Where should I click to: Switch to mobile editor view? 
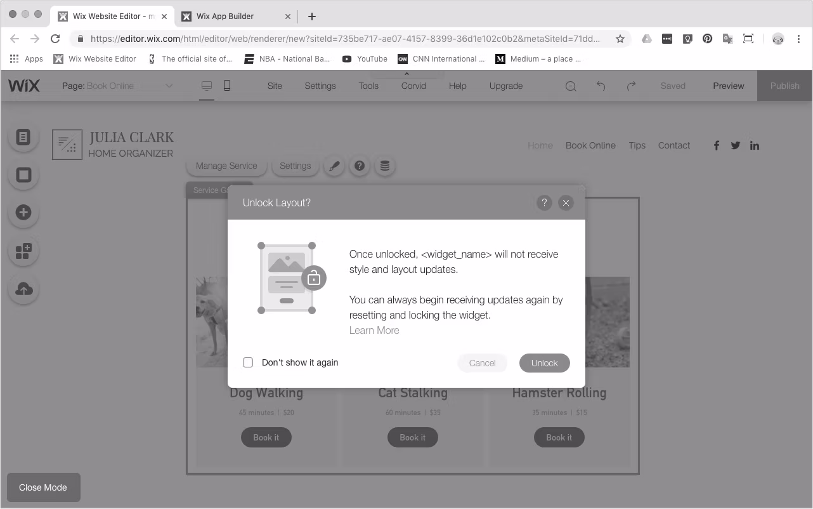pos(227,86)
